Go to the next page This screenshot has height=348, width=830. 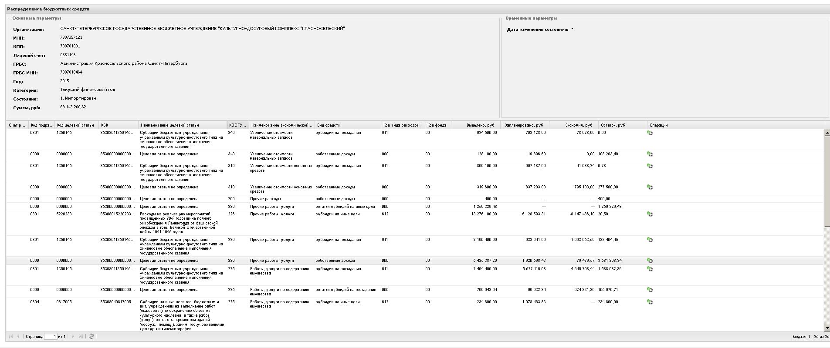pos(73,336)
